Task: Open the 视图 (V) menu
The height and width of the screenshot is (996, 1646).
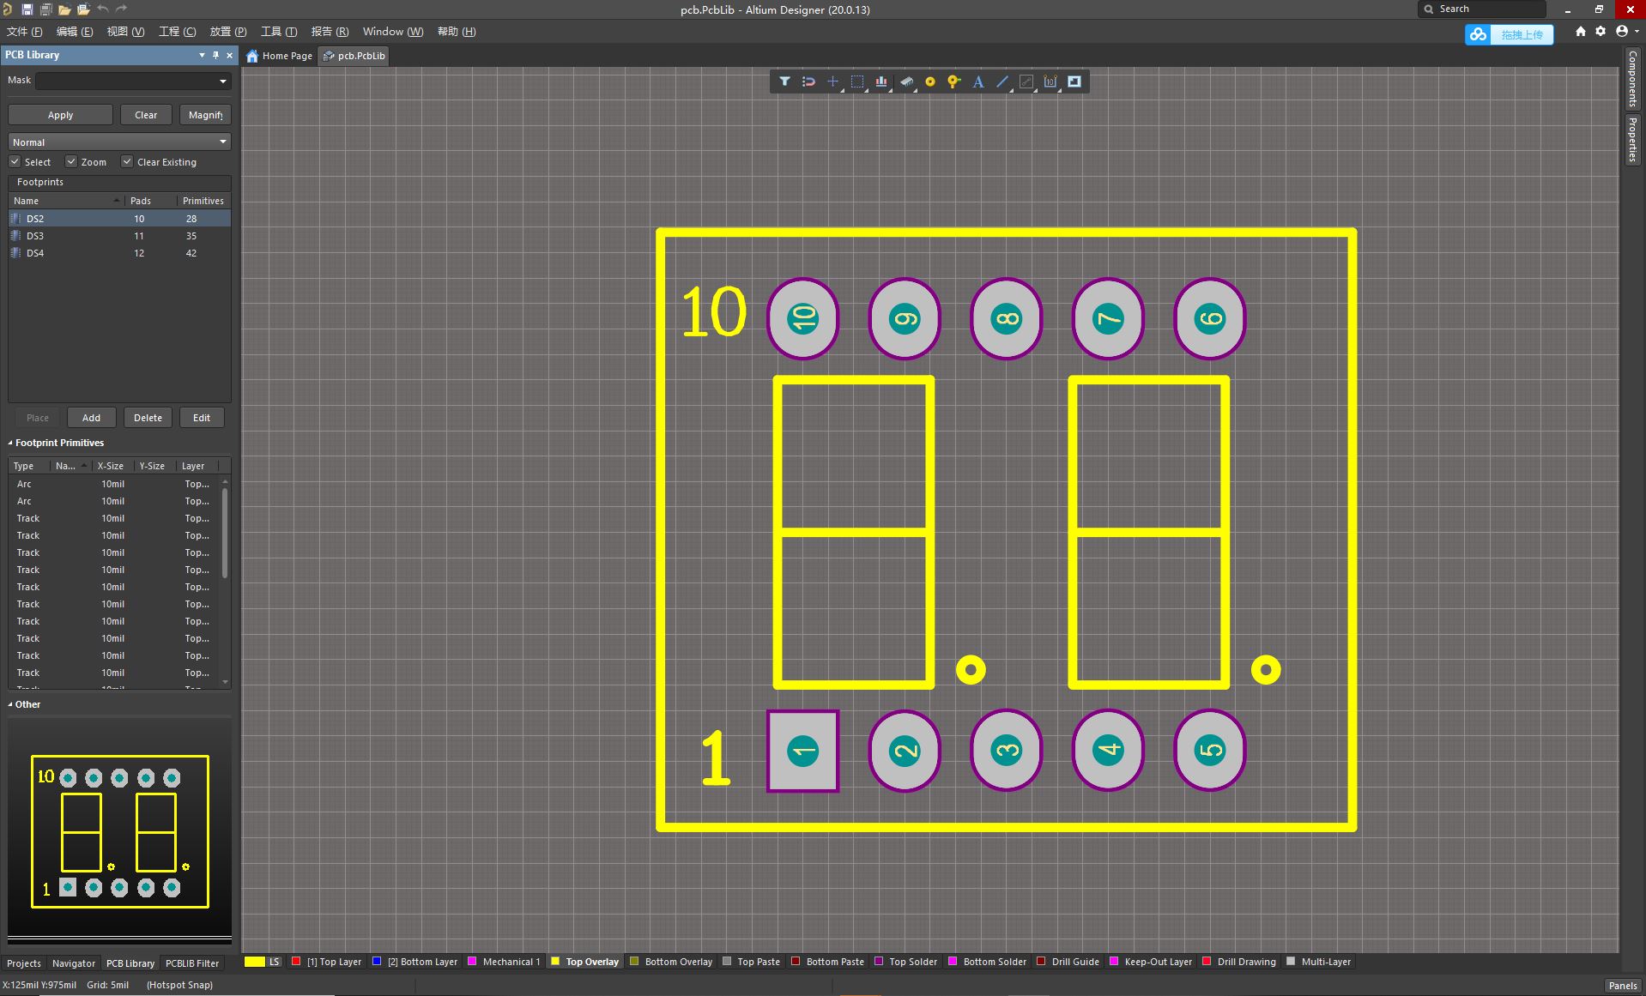Action: (x=125, y=32)
